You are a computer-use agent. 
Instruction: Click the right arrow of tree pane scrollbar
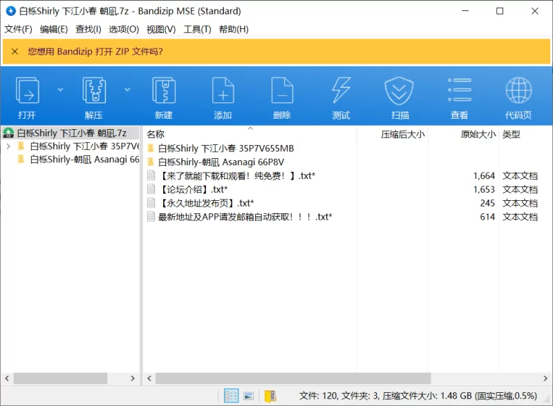tap(133, 378)
